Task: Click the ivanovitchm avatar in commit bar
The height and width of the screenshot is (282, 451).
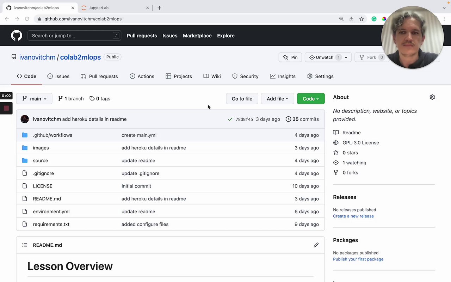Action: point(25,119)
